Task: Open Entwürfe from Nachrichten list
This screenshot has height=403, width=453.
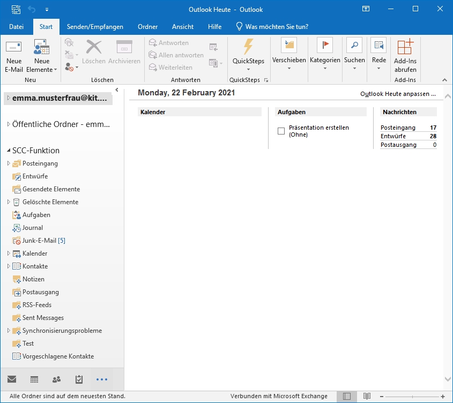Action: 393,136
